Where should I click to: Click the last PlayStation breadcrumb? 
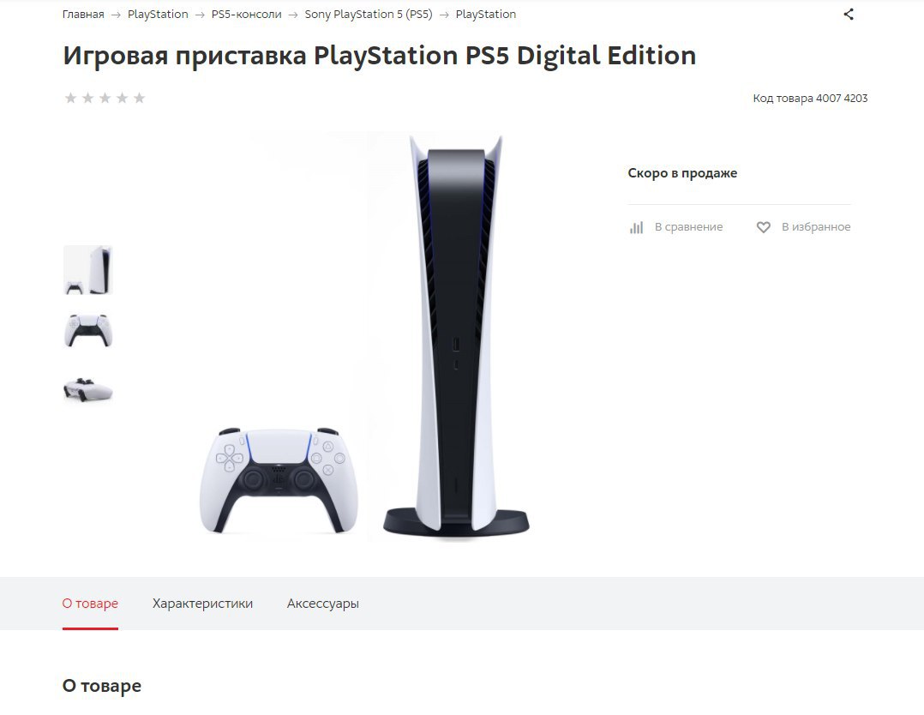tap(485, 15)
